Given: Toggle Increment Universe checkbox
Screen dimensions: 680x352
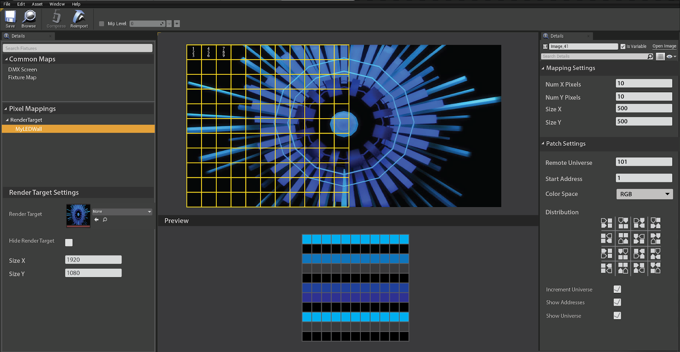Looking at the screenshot, I should tap(618, 289).
